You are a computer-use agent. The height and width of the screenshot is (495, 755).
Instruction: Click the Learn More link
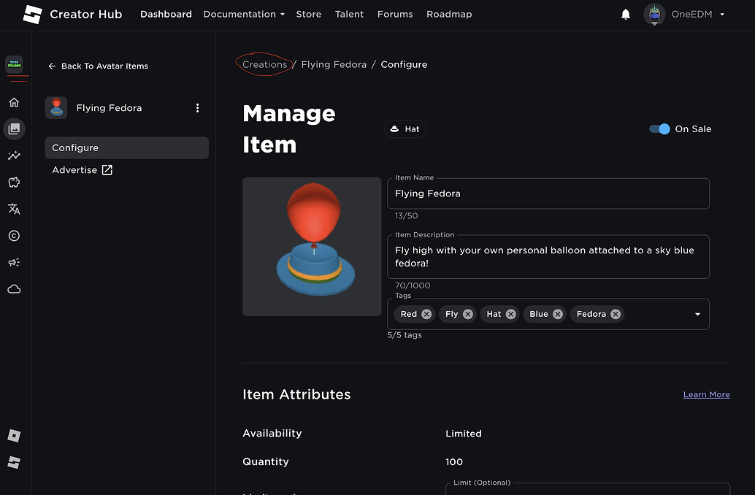tap(706, 394)
